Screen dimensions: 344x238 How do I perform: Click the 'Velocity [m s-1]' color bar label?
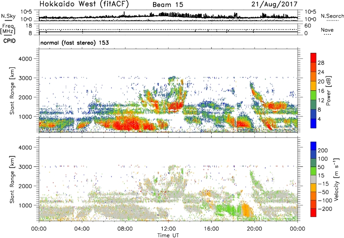(336, 179)
